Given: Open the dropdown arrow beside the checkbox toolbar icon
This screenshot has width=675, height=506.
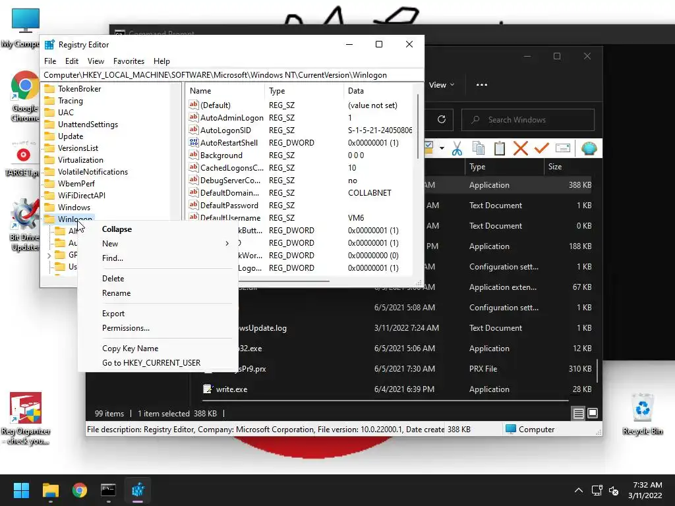Looking at the screenshot, I should point(442,148).
